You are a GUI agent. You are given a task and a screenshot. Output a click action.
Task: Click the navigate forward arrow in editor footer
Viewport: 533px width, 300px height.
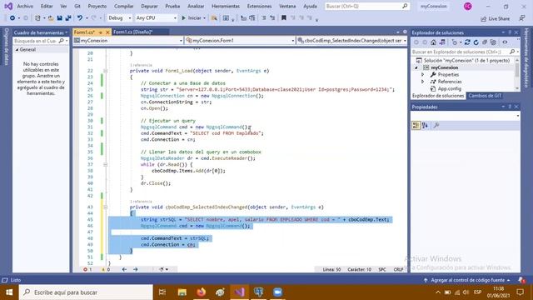point(136,269)
